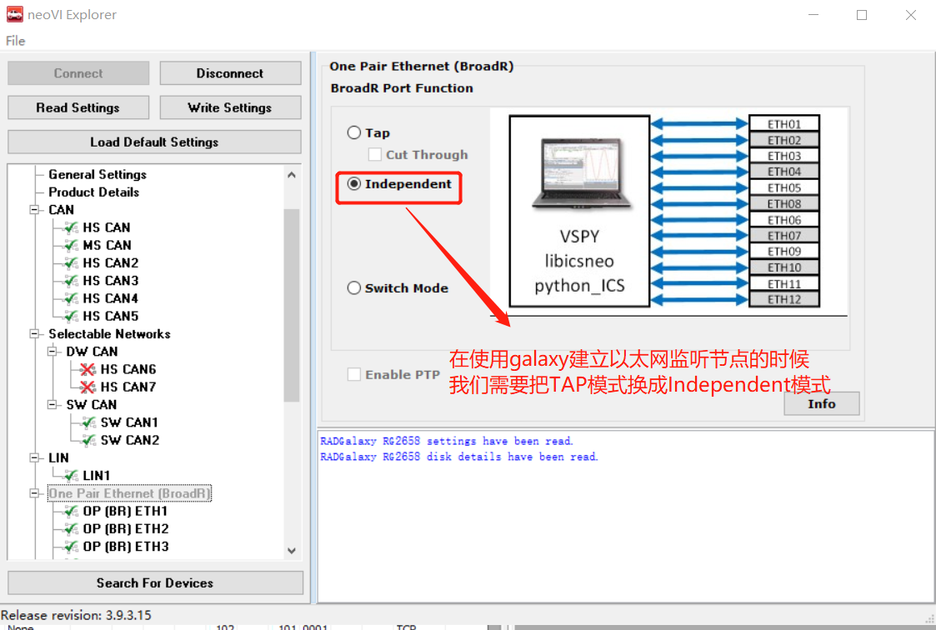Screen dimensions: 936x630
Task: Toggle the Cut Through checkbox
Action: [x=375, y=154]
